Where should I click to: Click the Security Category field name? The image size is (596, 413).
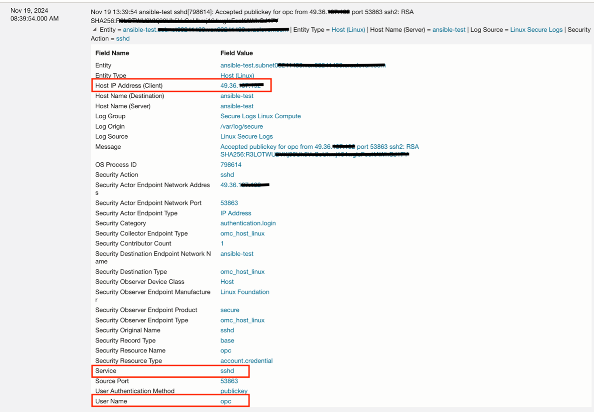[121, 223]
